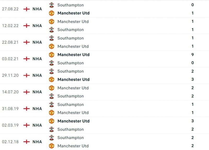Click date 29.11.20 match row
The height and width of the screenshot is (150, 209).
tap(10, 75)
